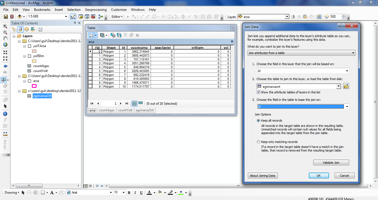Collapse the Layers root tree node
The height and width of the screenshot is (200, 378).
(x=14, y=36)
